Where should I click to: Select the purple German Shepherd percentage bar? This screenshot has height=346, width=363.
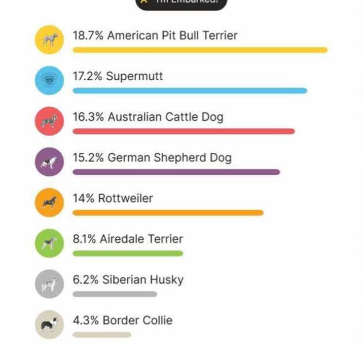pyautogui.click(x=176, y=172)
